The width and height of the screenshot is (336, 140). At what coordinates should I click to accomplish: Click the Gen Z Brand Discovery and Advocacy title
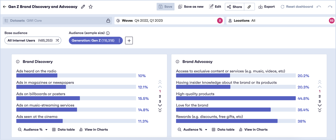43,7
